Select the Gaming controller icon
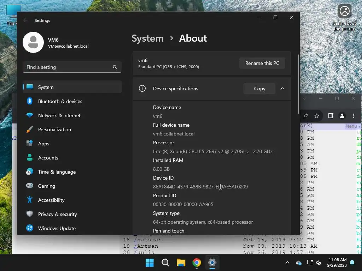 pos(30,186)
